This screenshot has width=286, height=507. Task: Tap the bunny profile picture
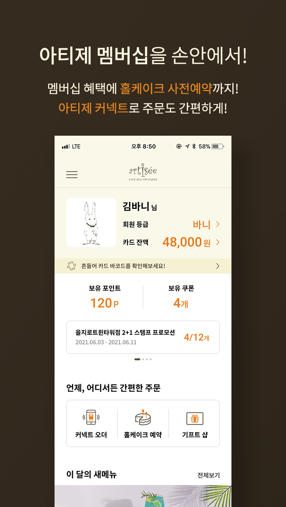point(91,222)
